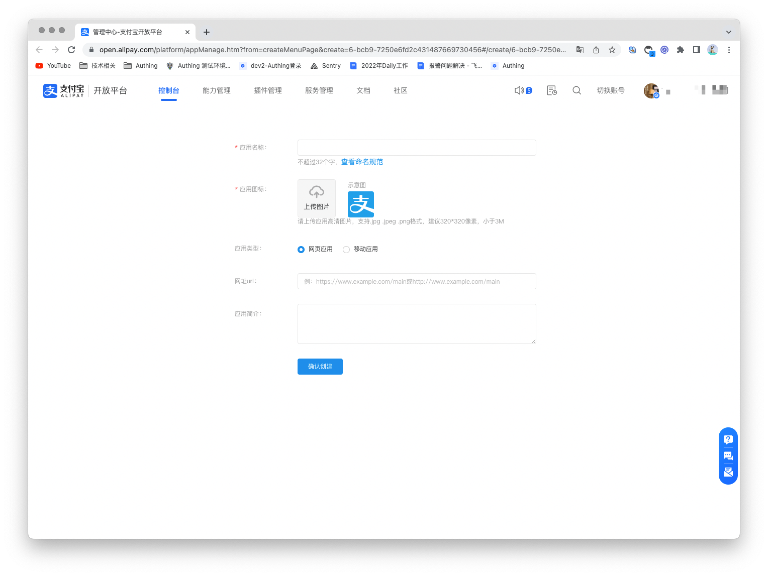Select the 移动应用 radio option

click(x=346, y=250)
